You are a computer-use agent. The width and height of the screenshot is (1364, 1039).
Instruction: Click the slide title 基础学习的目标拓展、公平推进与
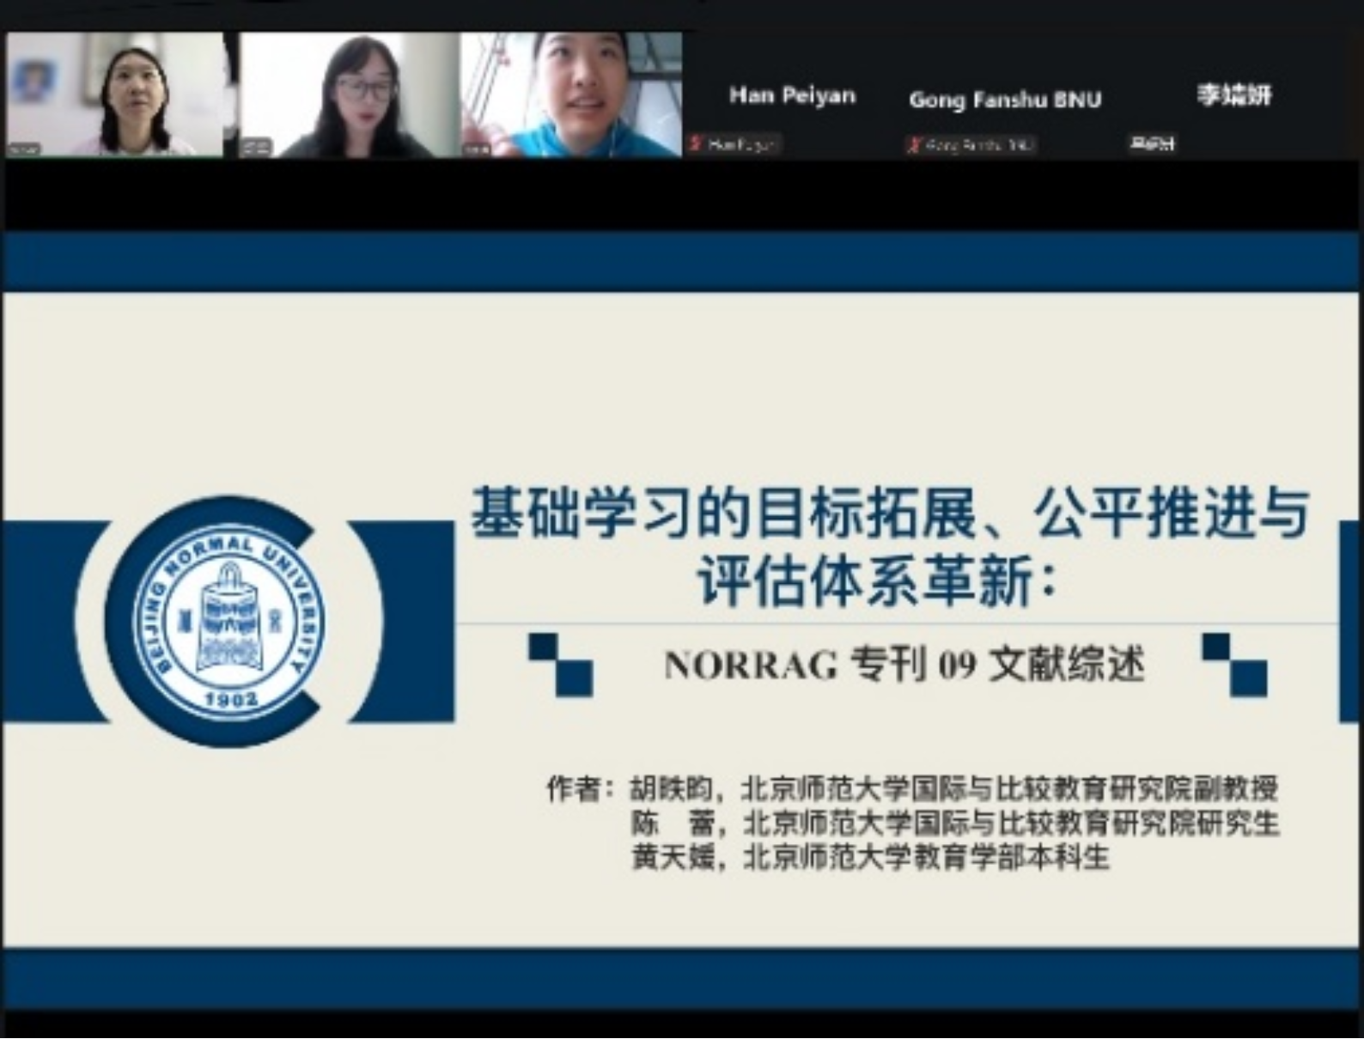[x=890, y=513]
